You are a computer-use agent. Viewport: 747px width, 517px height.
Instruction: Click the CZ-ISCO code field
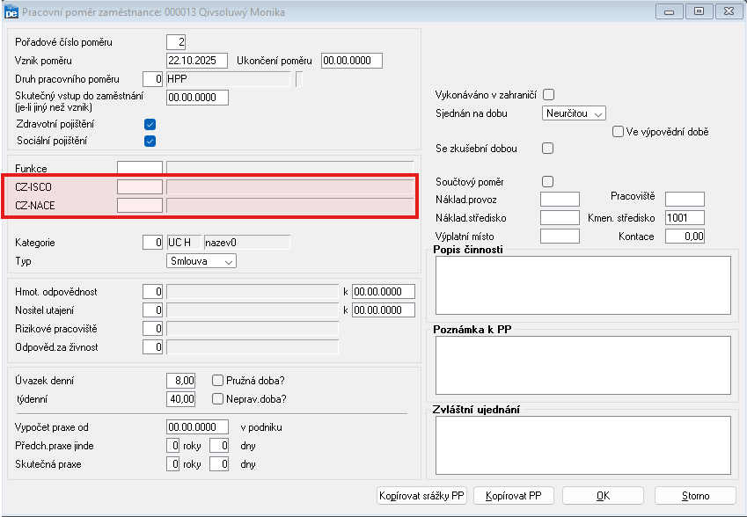[x=140, y=187]
